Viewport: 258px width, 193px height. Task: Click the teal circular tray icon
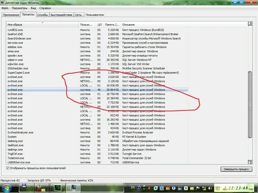[156, 188]
